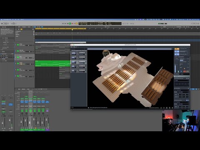Open the browsers icon at far top right

click(x=198, y=24)
